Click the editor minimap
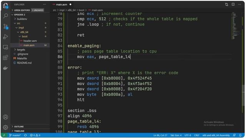Image resolution: width=246 pixels, height=138 pixels. coord(235,26)
